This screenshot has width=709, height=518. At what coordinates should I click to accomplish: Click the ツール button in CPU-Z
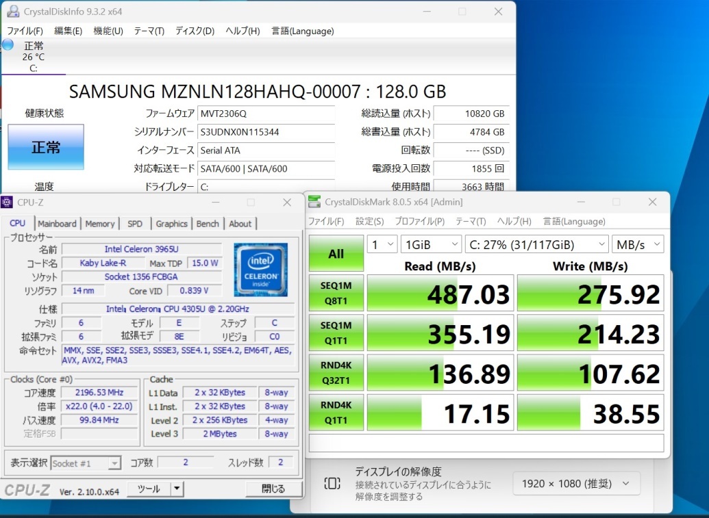(149, 489)
